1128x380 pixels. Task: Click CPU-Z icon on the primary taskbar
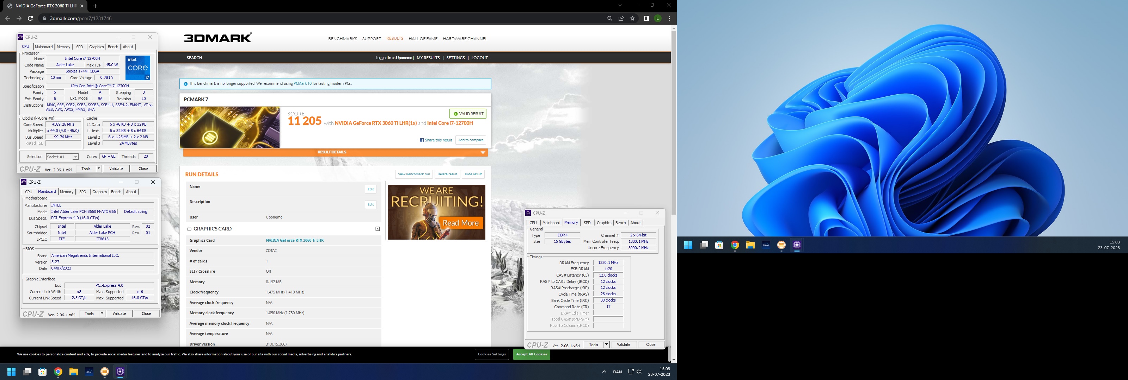(x=120, y=372)
